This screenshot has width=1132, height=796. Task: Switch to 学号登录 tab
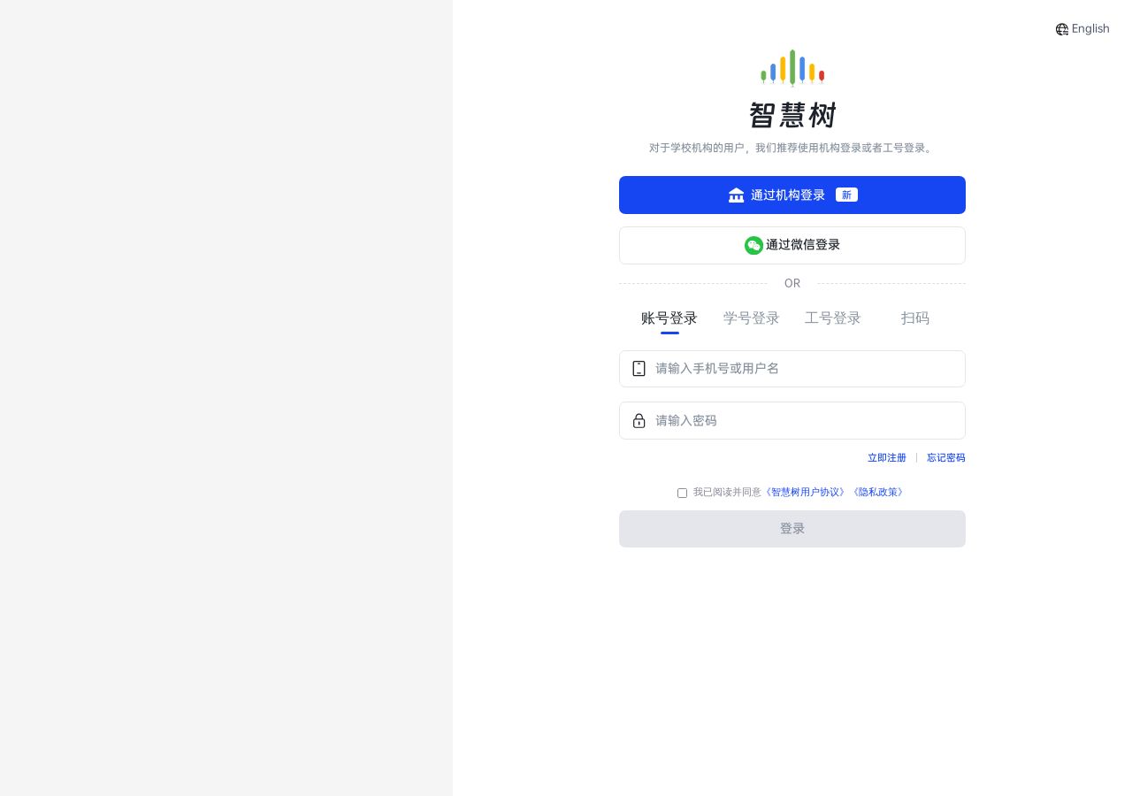[x=752, y=318]
